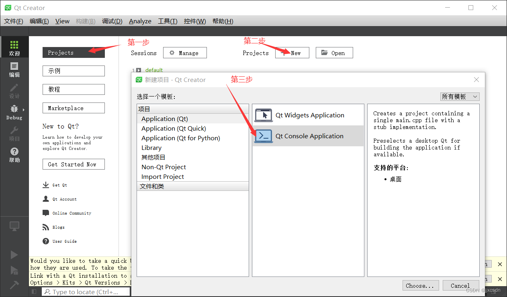Click the 项目 section header

pyautogui.click(x=193, y=109)
